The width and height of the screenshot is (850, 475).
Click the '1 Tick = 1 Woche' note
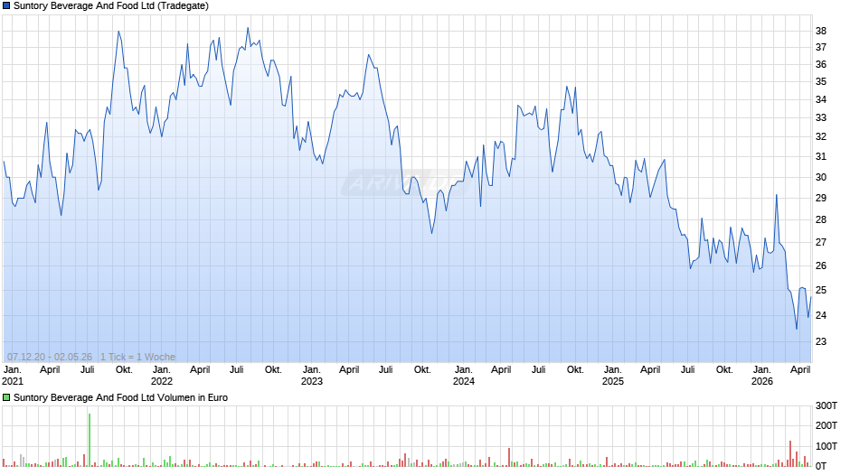click(x=137, y=357)
